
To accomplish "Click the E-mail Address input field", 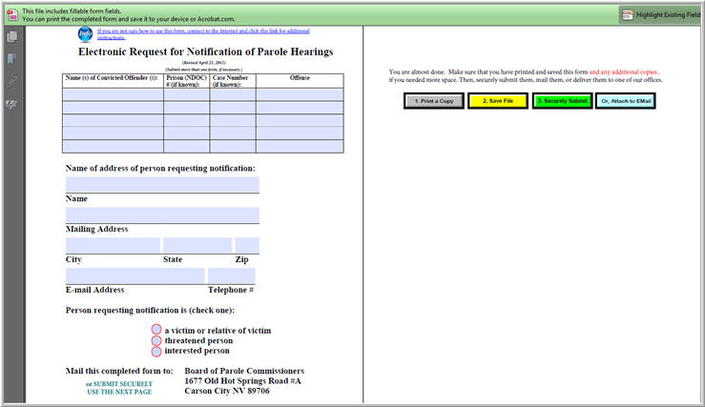I will click(x=135, y=275).
